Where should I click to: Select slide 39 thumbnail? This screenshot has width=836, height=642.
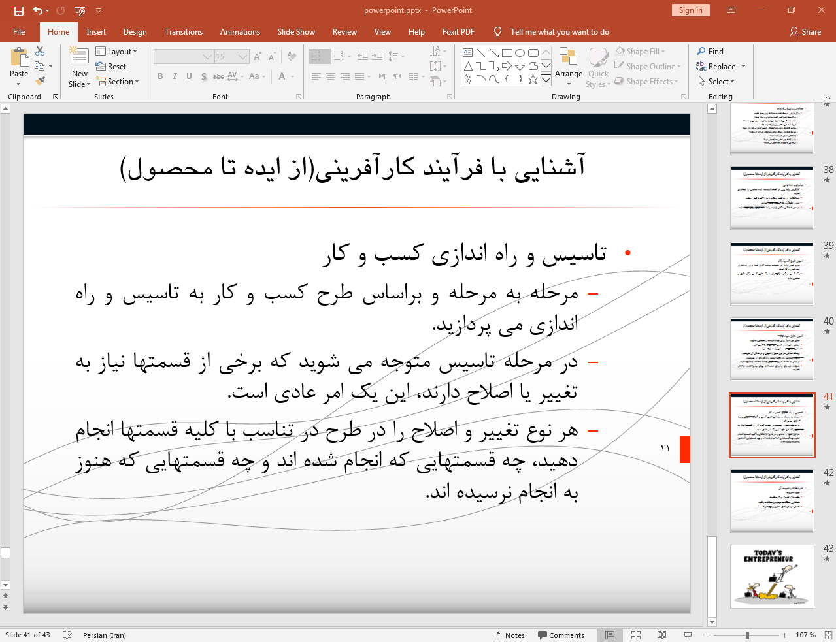point(773,273)
